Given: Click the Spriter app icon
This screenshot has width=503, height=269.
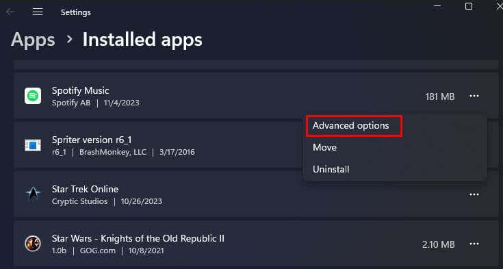Looking at the screenshot, I should [x=33, y=145].
